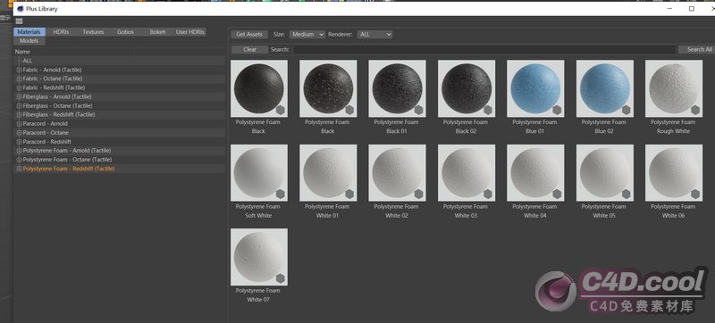Click hexagon badge on Soft White thumbnail
This screenshot has width=715, height=323.
(280, 194)
